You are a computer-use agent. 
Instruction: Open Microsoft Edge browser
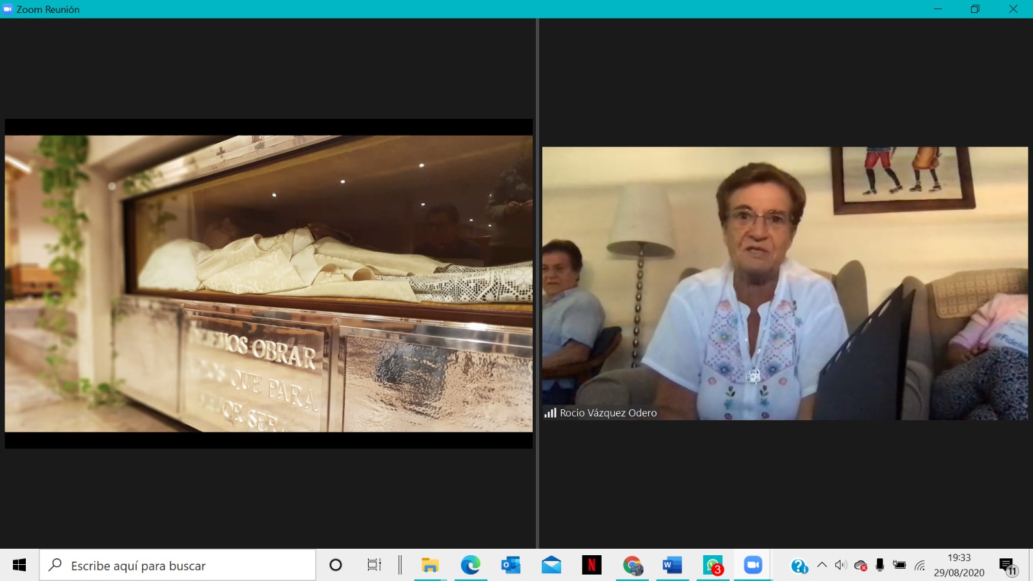[x=471, y=566]
